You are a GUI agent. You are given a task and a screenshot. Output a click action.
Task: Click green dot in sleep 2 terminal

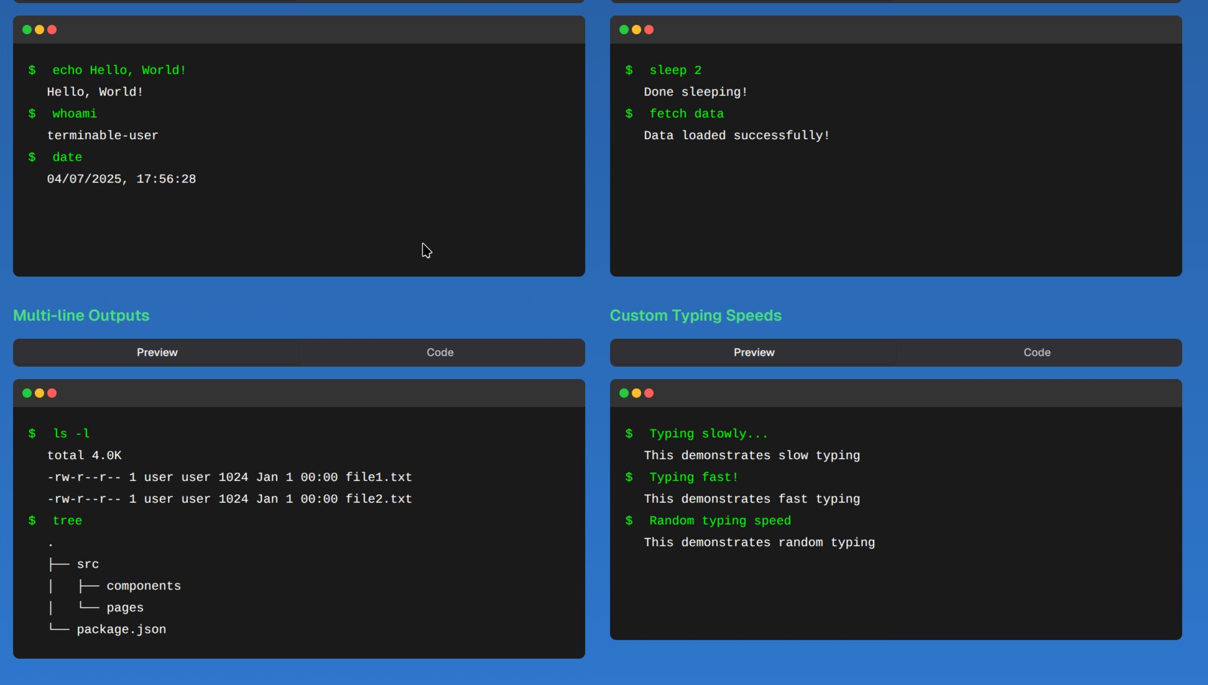[x=624, y=29]
